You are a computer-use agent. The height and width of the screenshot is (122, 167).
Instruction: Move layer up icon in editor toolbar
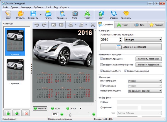(x=53, y=25)
